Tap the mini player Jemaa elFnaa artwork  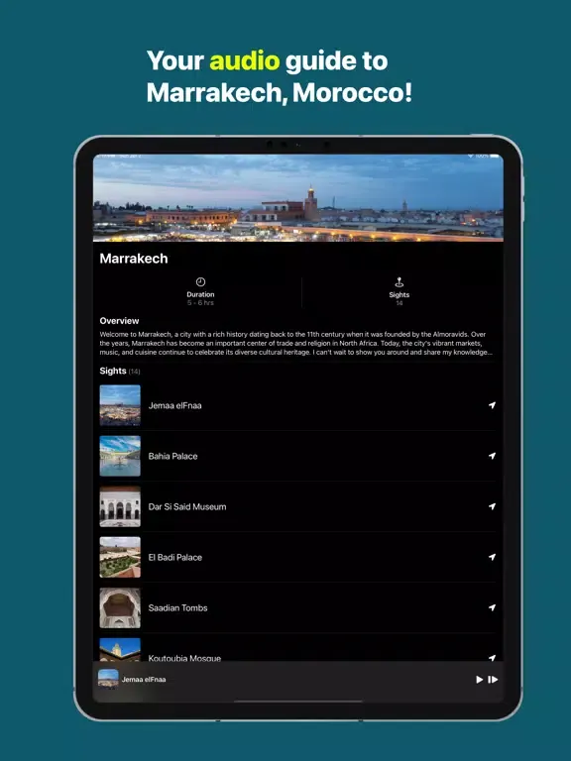click(x=108, y=679)
